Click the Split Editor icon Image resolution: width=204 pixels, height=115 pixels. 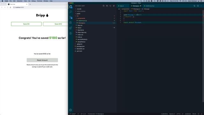pos(198,6)
